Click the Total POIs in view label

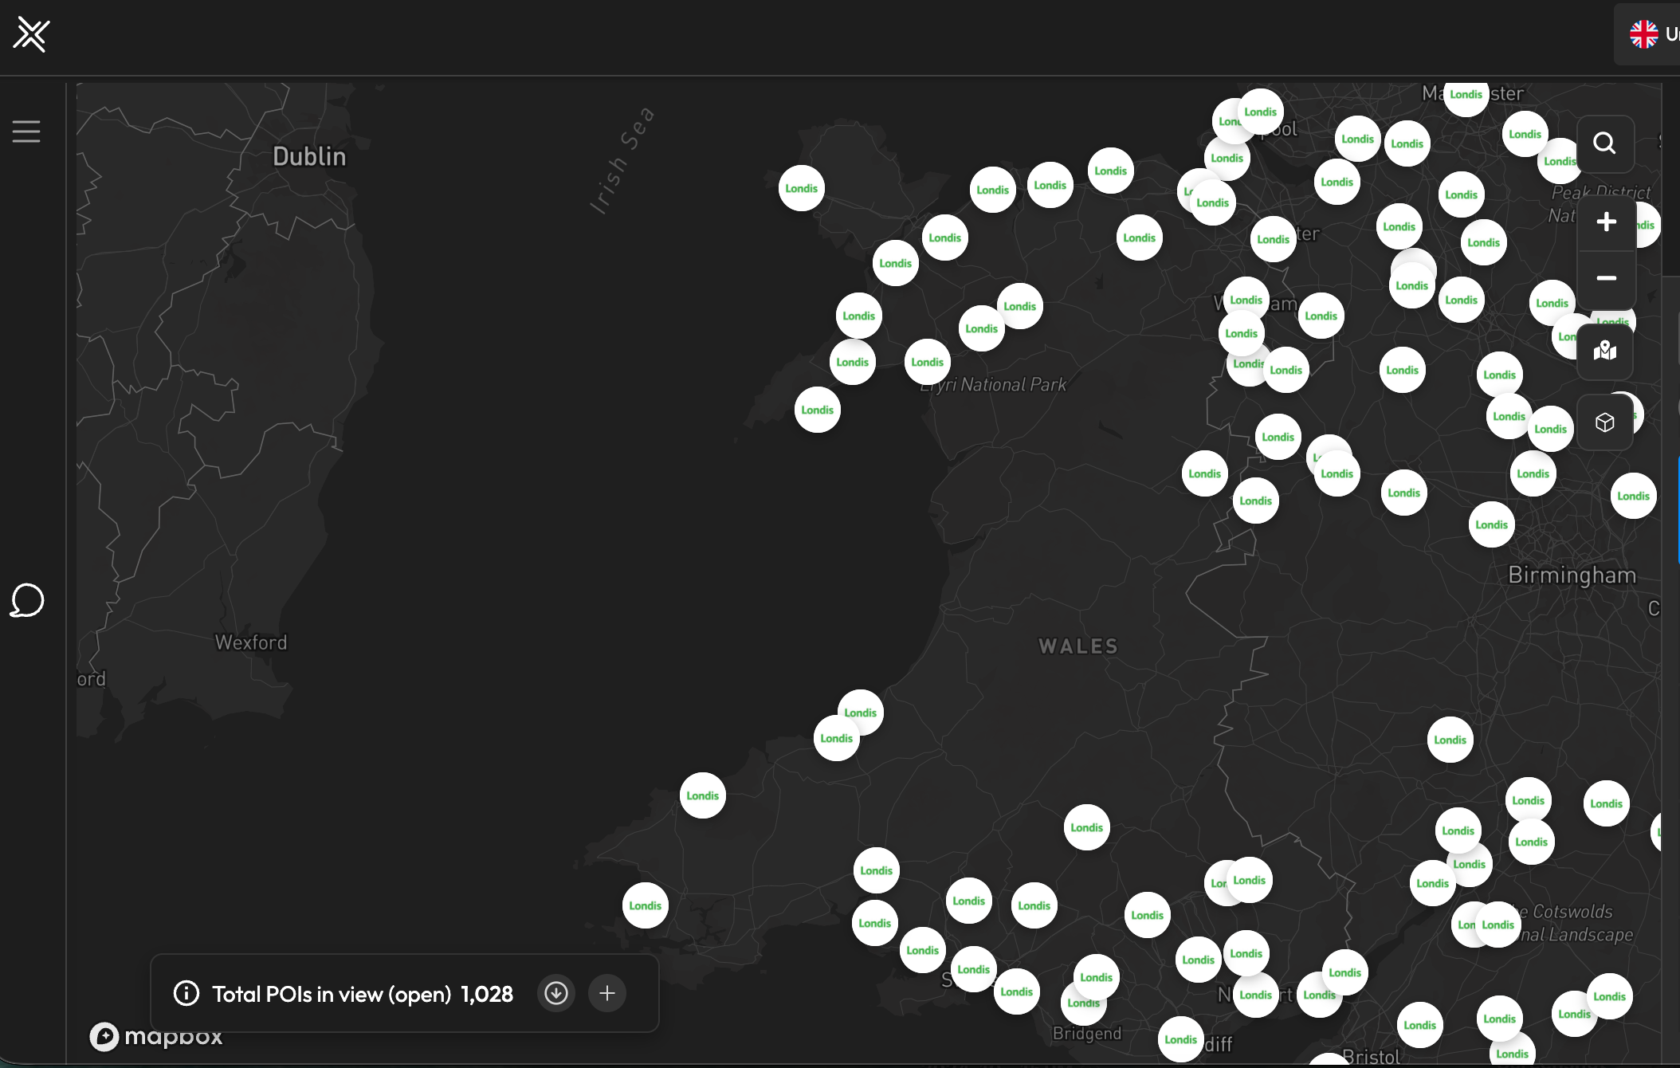(x=331, y=994)
